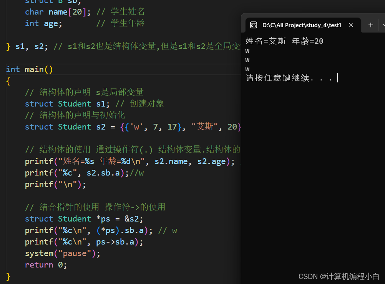Click the line initializing struct Student s2
The image size is (385, 284).
[x=133, y=127]
